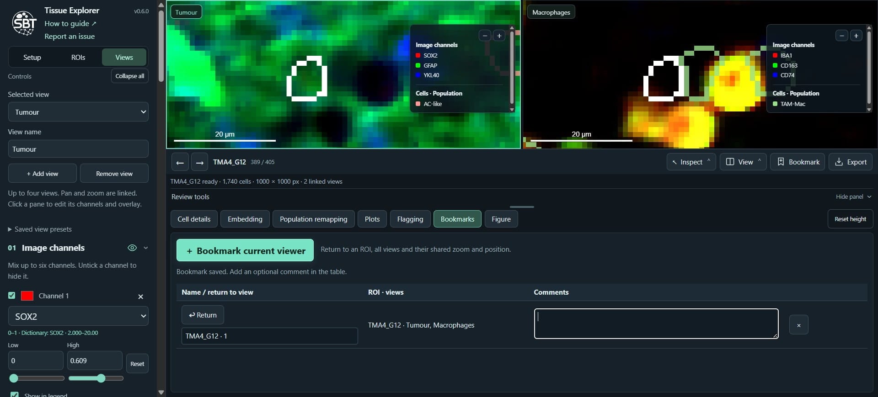Open the Population remapping tab

point(314,219)
